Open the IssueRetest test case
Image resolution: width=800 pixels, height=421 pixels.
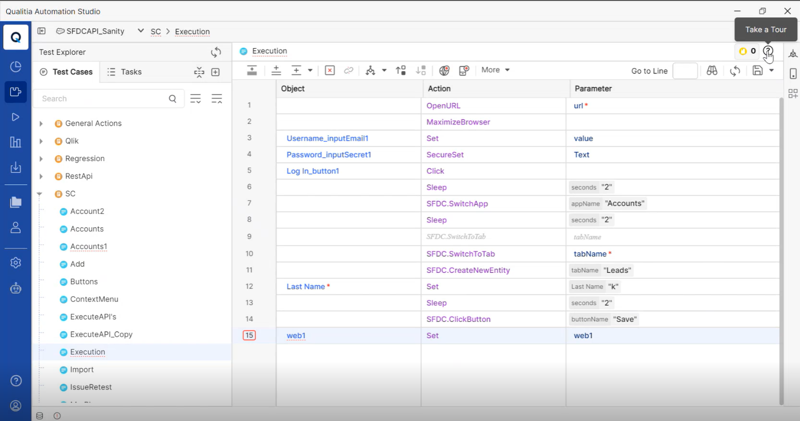pos(91,387)
